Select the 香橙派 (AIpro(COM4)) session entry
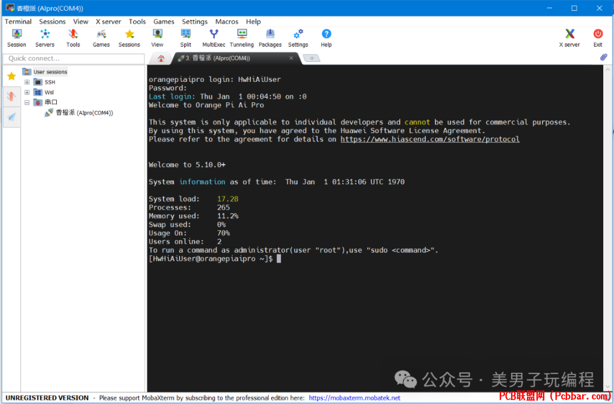 84,113
